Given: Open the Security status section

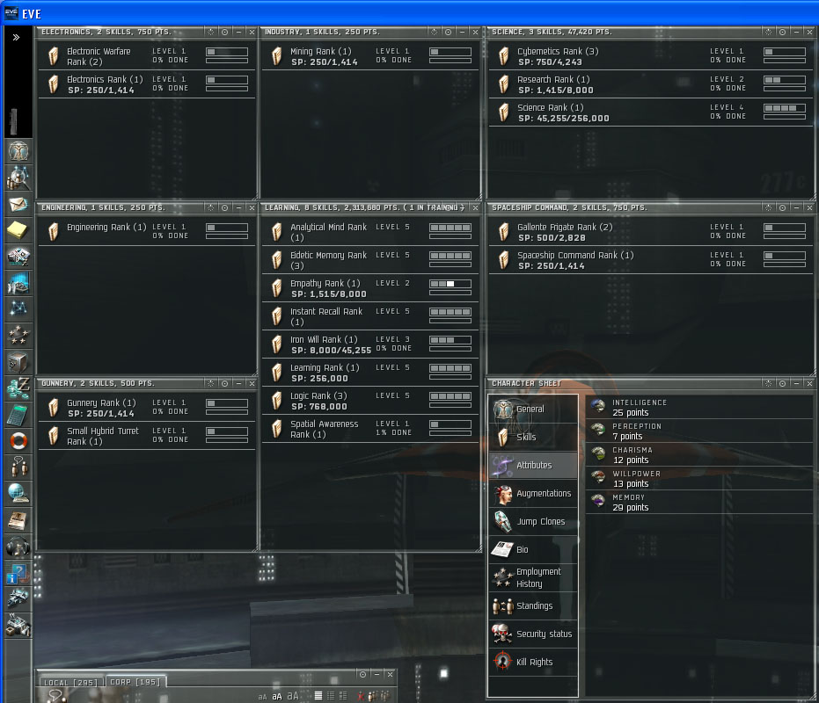Looking at the screenshot, I should click(533, 634).
